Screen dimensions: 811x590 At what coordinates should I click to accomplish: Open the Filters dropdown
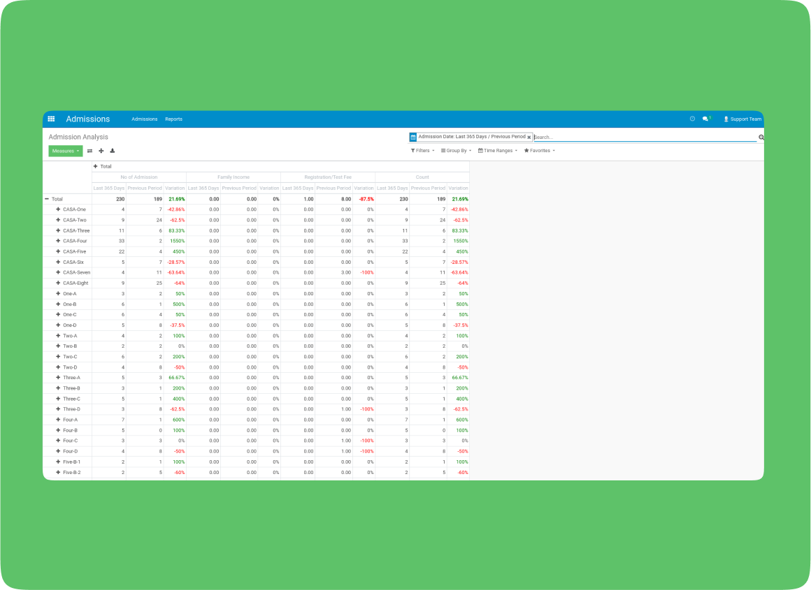pos(422,151)
